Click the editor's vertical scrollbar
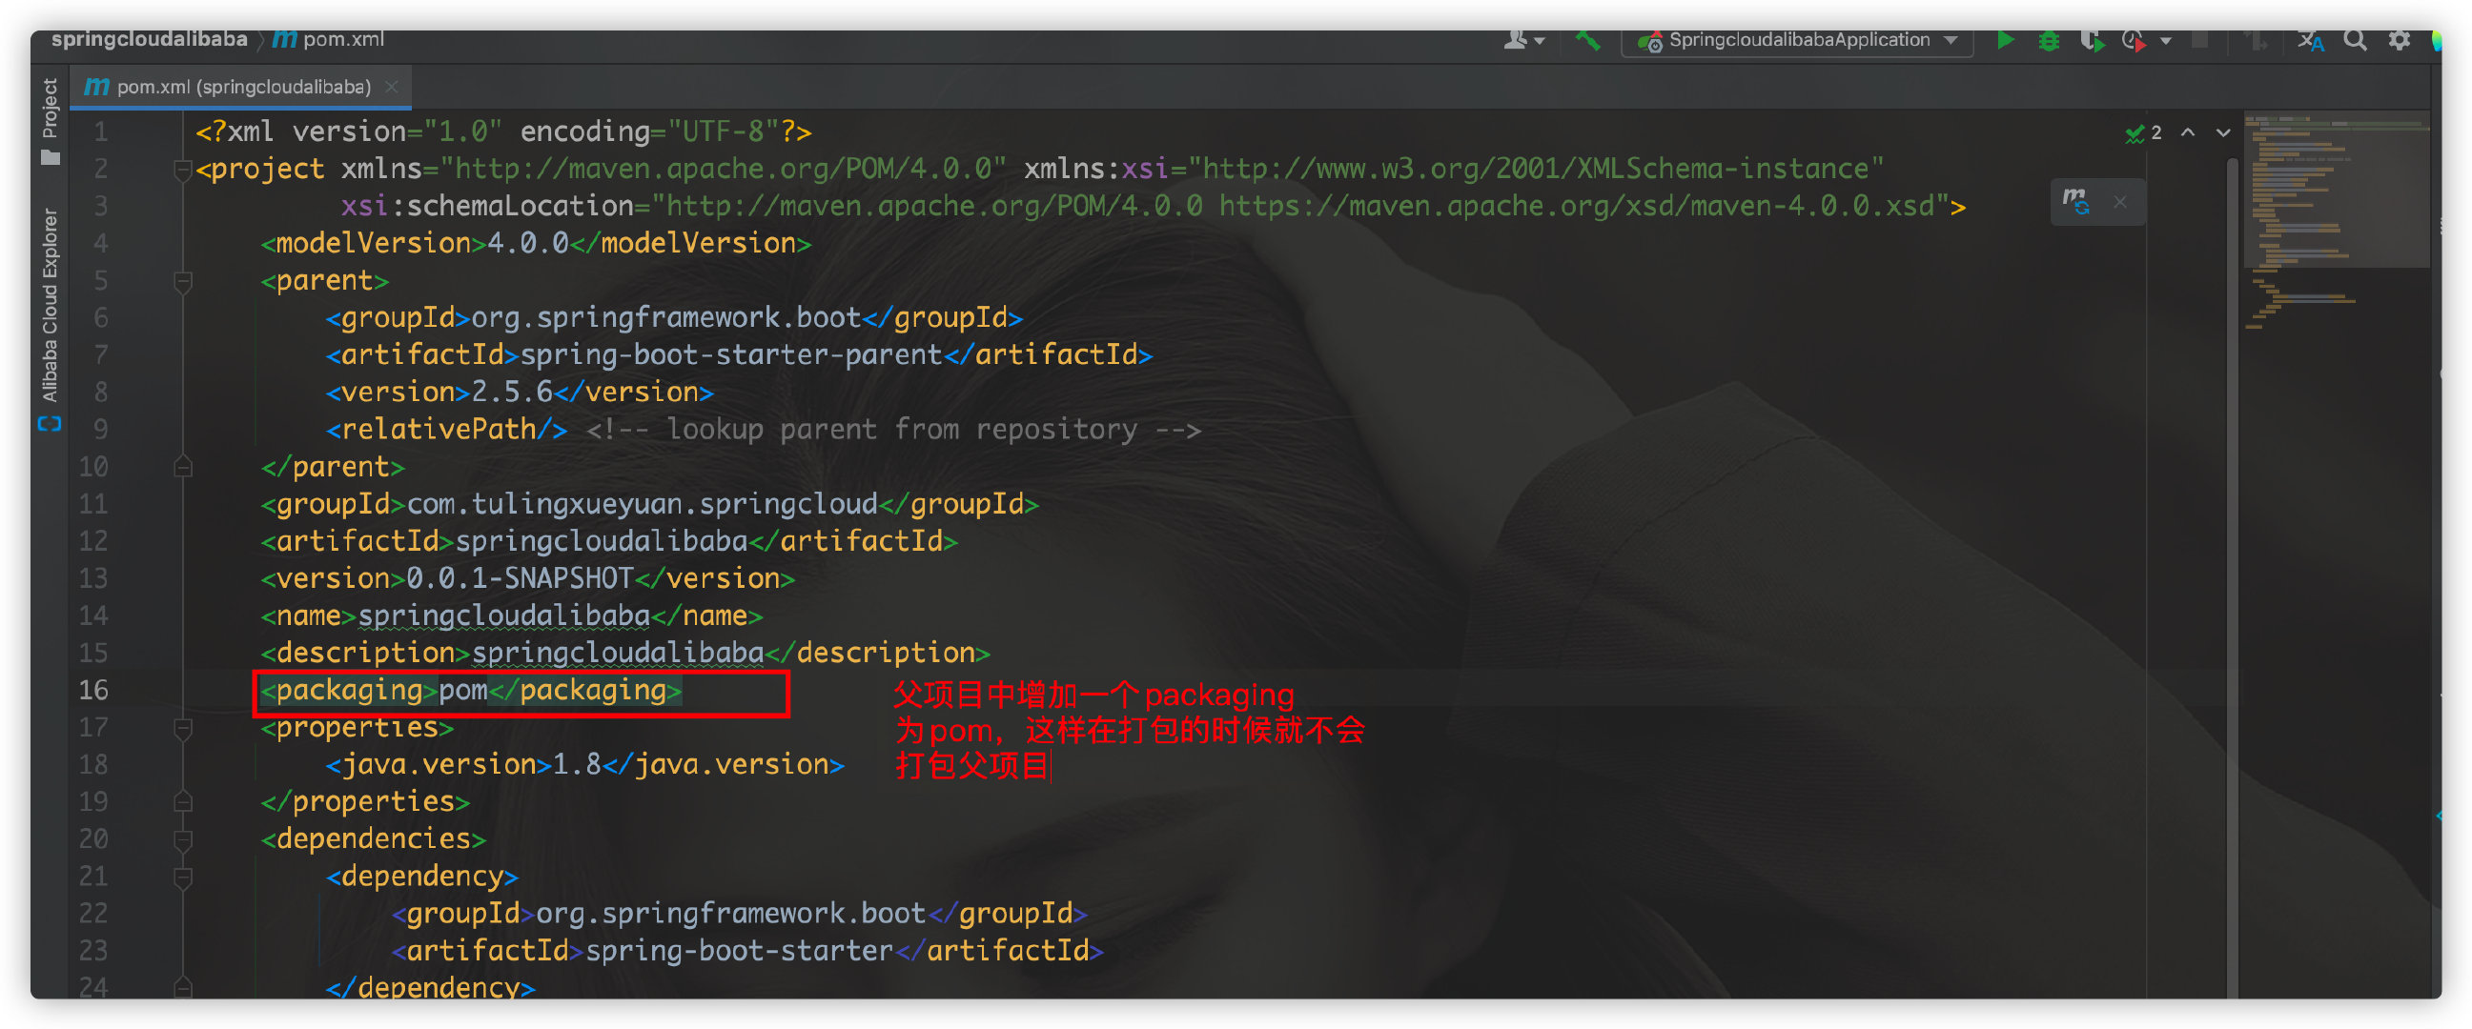Image resolution: width=2472 pixels, height=1029 pixels. click(2232, 575)
